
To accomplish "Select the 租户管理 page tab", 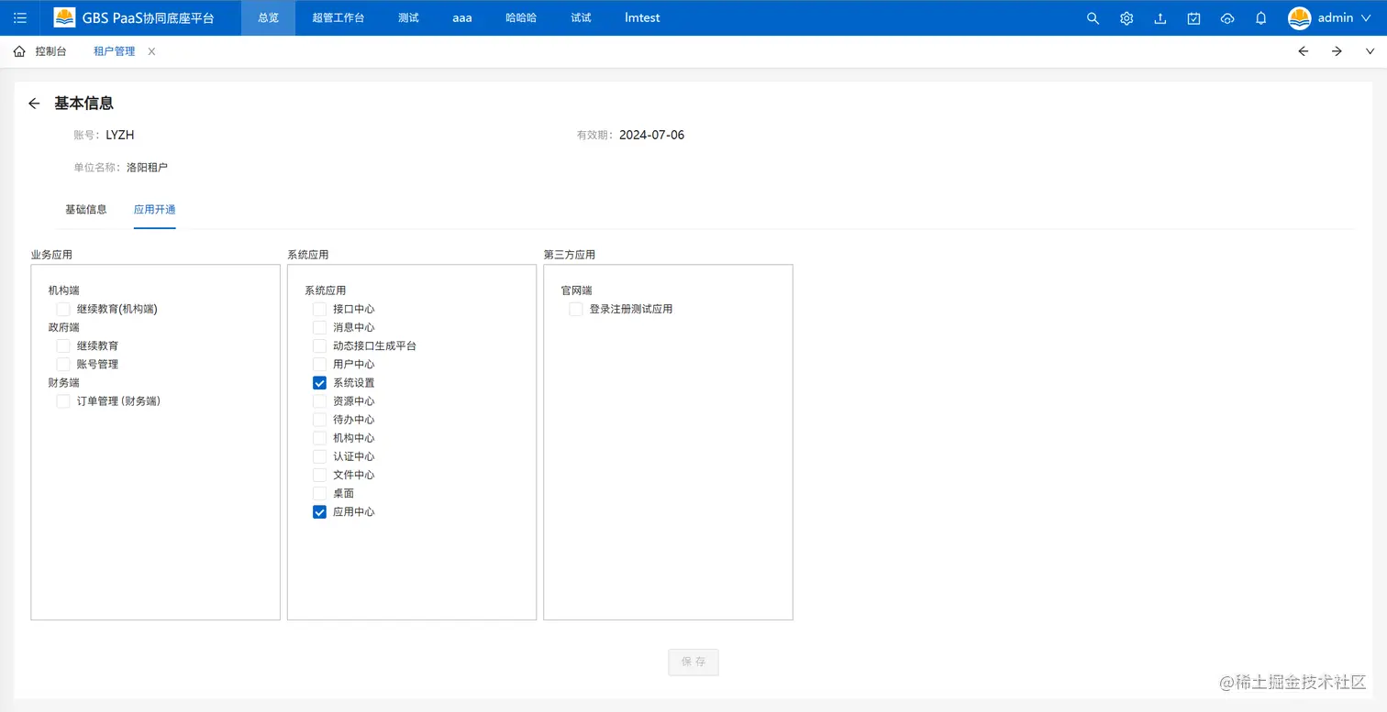I will [114, 51].
